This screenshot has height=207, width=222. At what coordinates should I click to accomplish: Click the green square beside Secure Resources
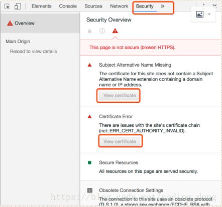pos(89,162)
